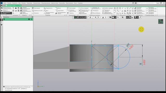
Task: Click Разбить кривую tool
Action: click(108, 8)
